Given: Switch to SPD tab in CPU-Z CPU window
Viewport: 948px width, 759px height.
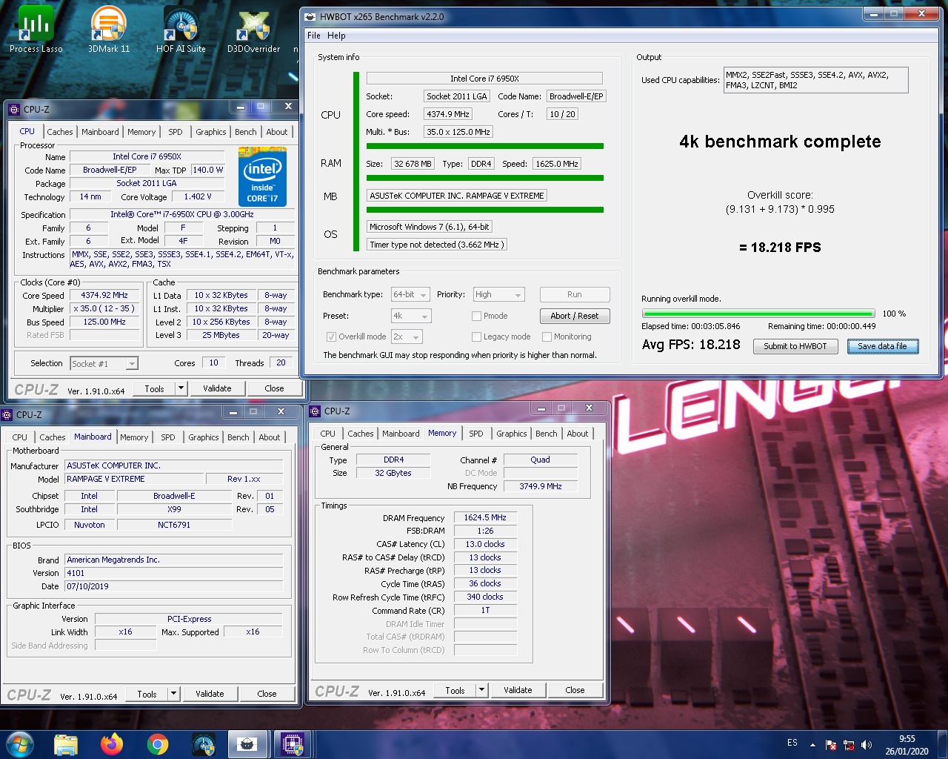Looking at the screenshot, I should 176,132.
